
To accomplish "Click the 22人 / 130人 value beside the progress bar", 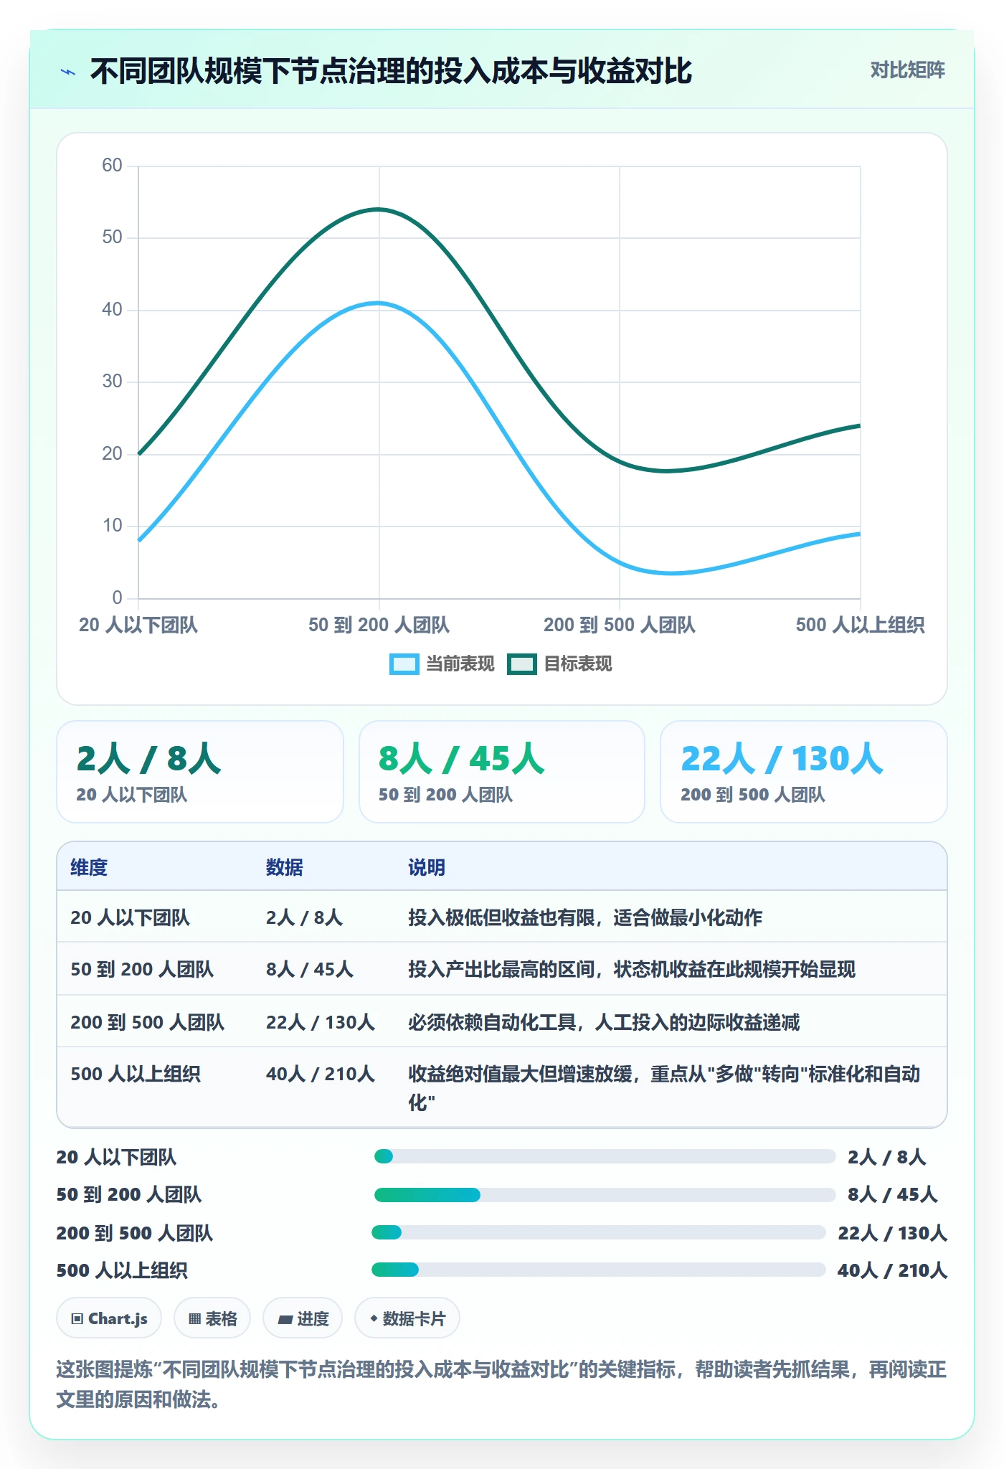I will point(892,1233).
